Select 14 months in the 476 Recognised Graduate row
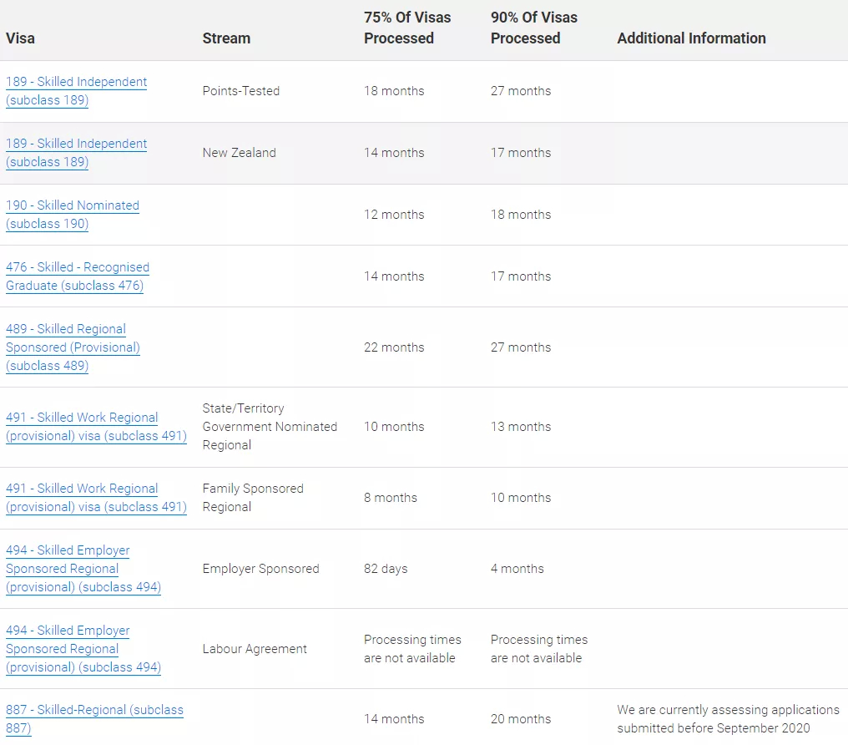The height and width of the screenshot is (745, 848). tap(394, 276)
